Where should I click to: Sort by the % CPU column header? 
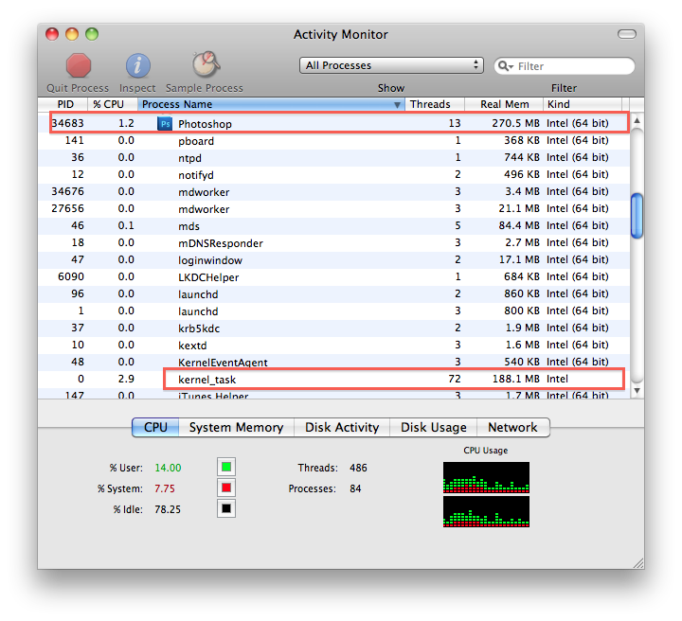point(113,104)
